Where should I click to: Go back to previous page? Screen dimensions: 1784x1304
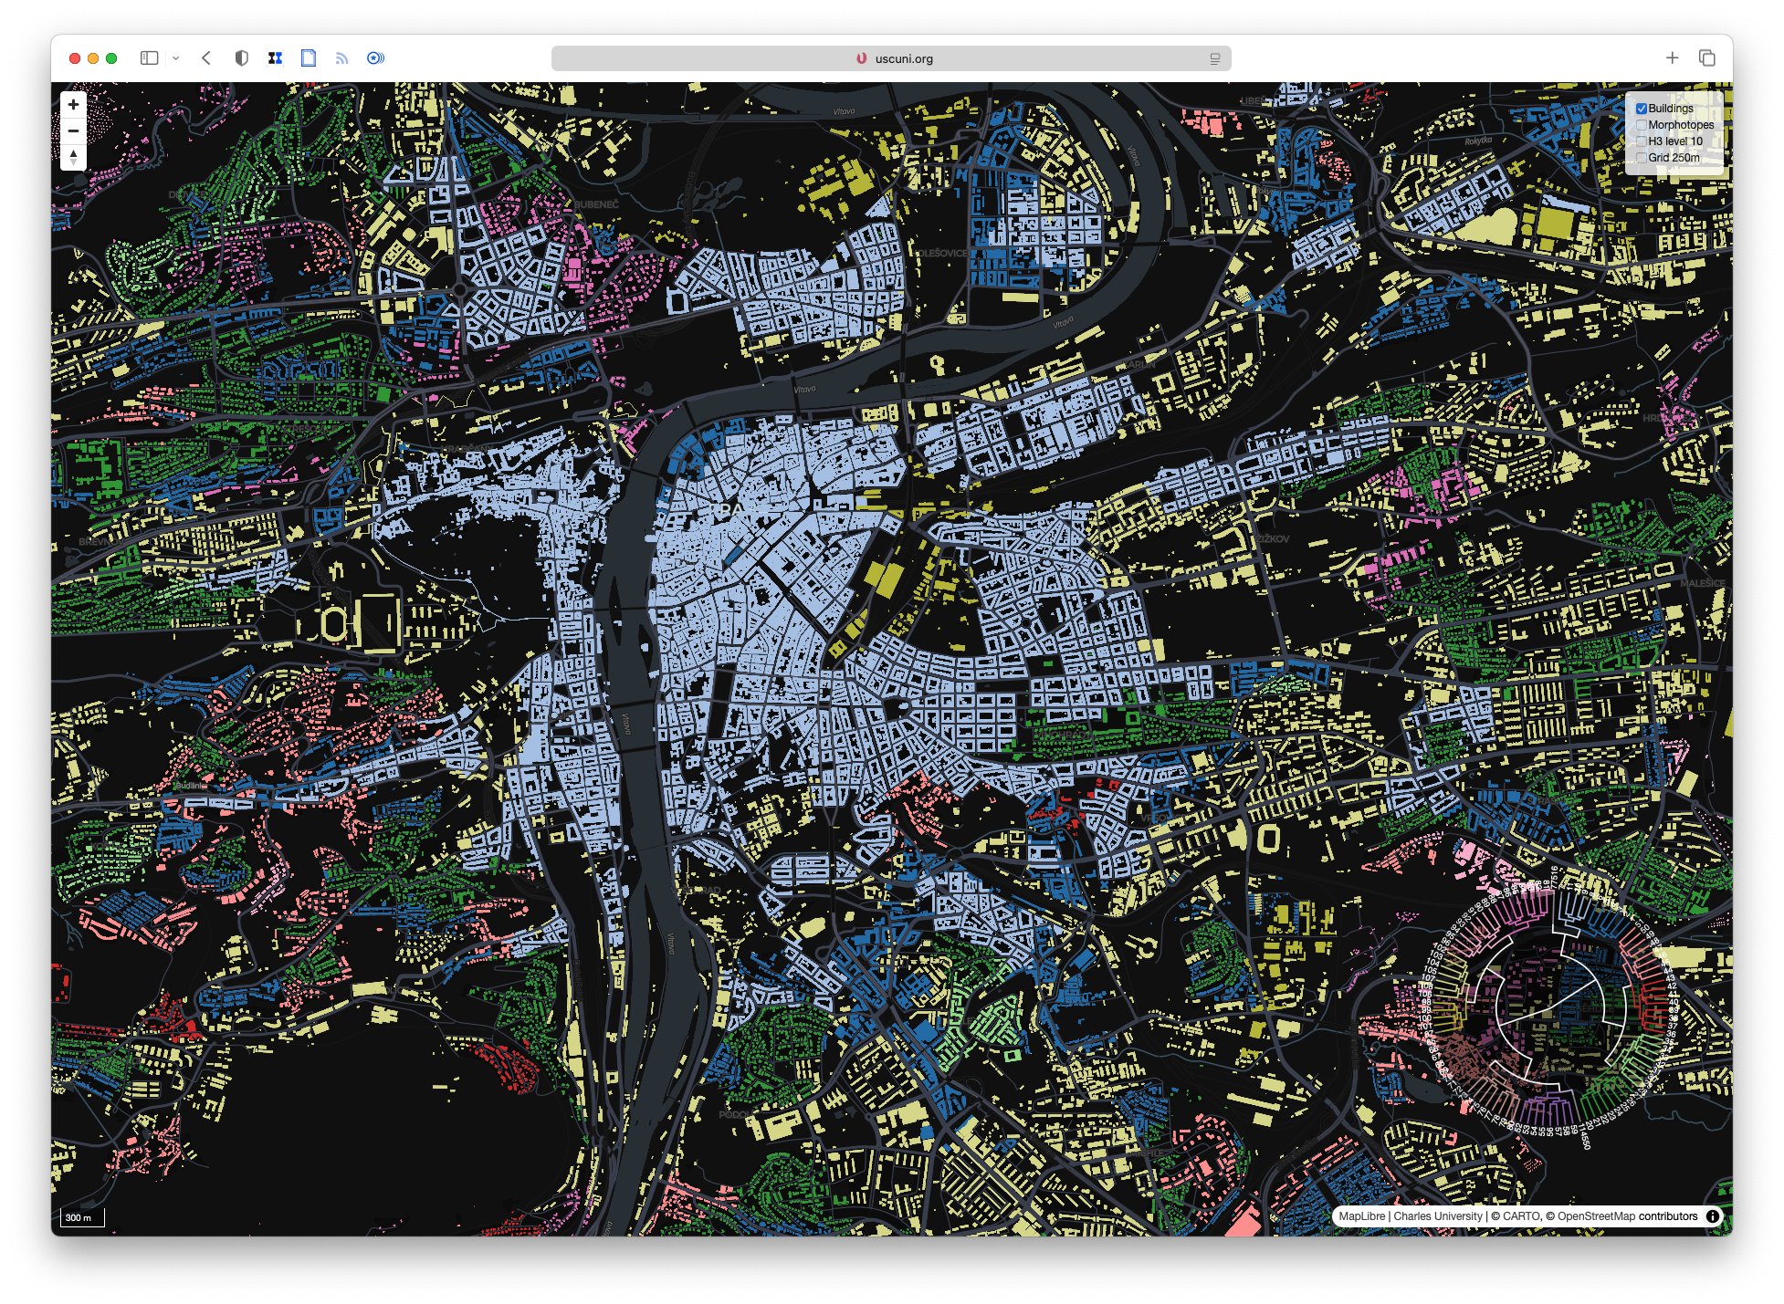coord(206,58)
